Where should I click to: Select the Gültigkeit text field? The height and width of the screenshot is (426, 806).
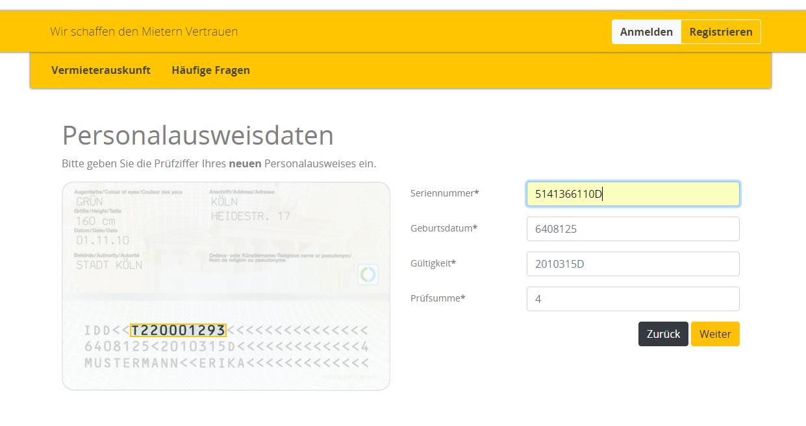tap(633, 264)
